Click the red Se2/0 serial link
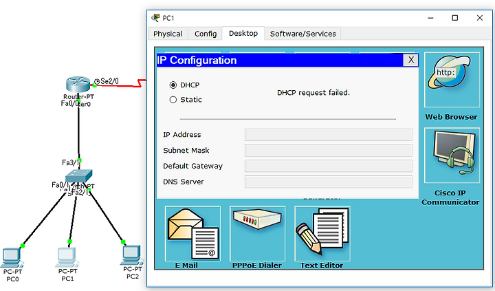This screenshot has width=495, height=291. [120, 85]
